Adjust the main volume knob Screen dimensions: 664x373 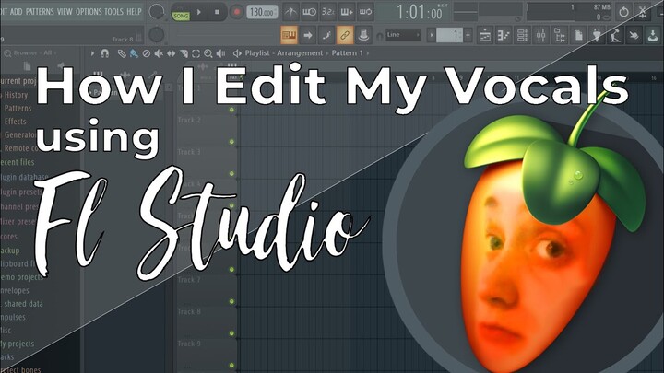click(x=156, y=12)
